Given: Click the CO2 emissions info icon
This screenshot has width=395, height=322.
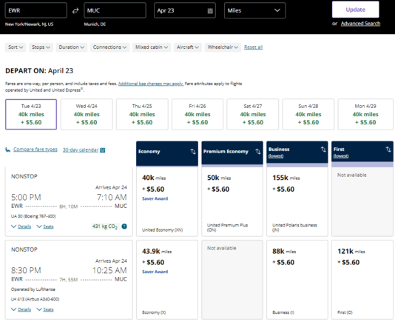Looking at the screenshot, I should (x=124, y=227).
